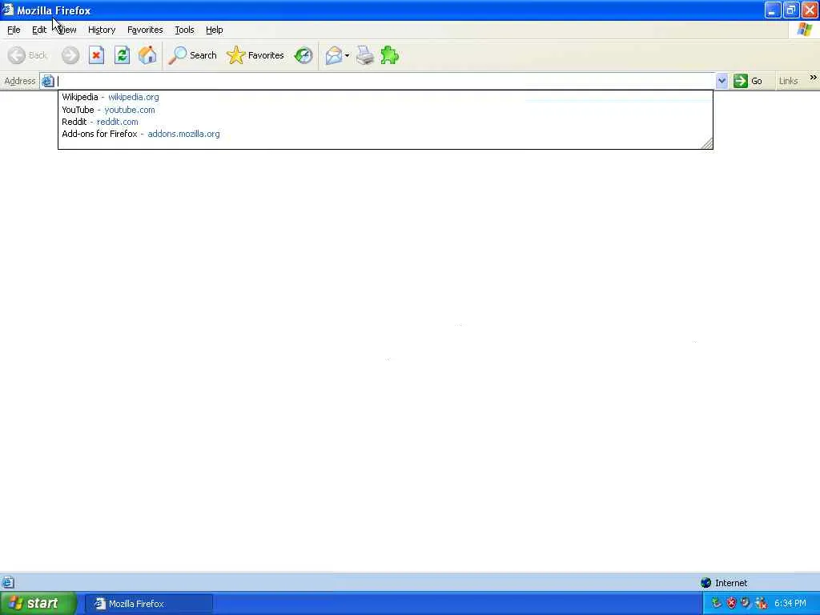820x615 pixels.
Task: Go to the Home page icon
Action: pyautogui.click(x=147, y=55)
